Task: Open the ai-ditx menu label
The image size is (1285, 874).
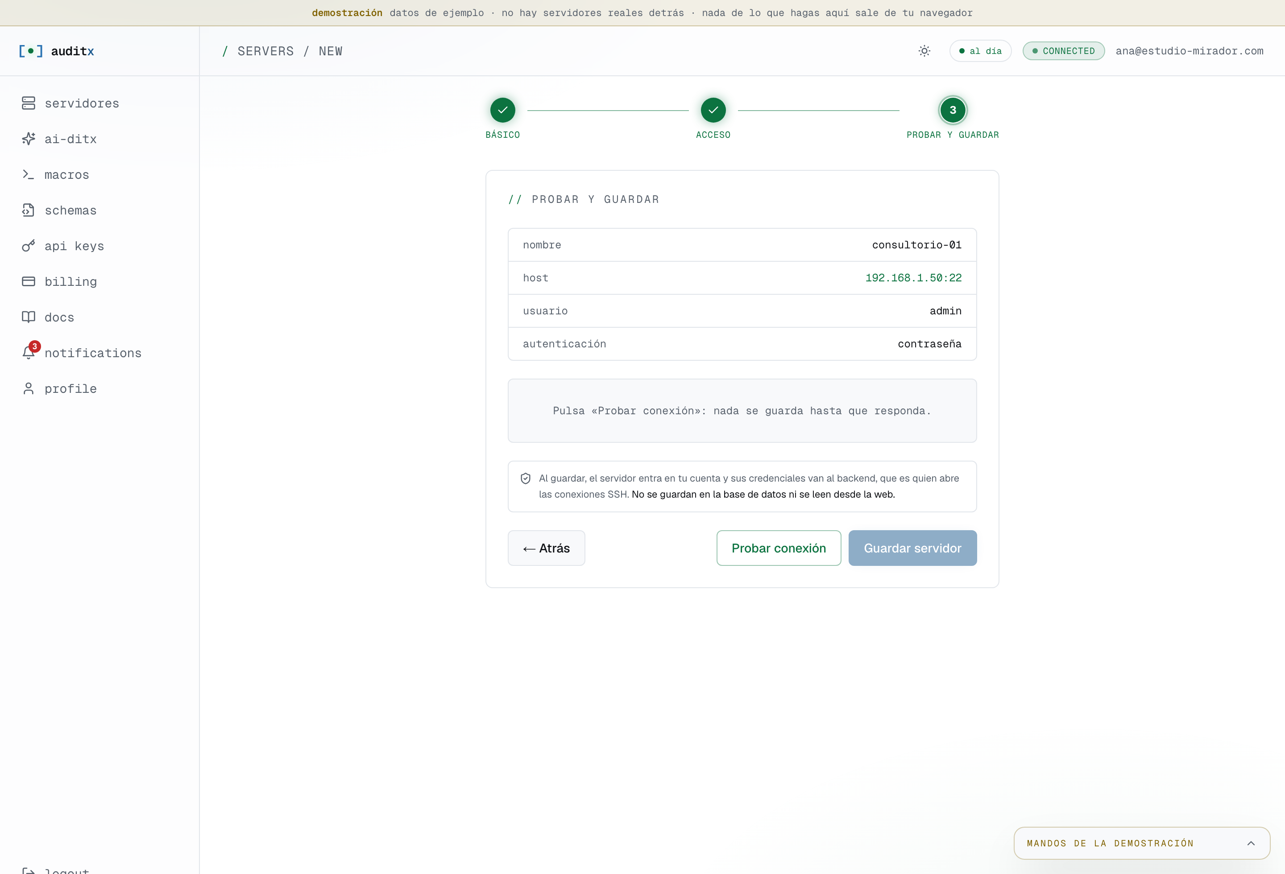Action: tap(71, 139)
